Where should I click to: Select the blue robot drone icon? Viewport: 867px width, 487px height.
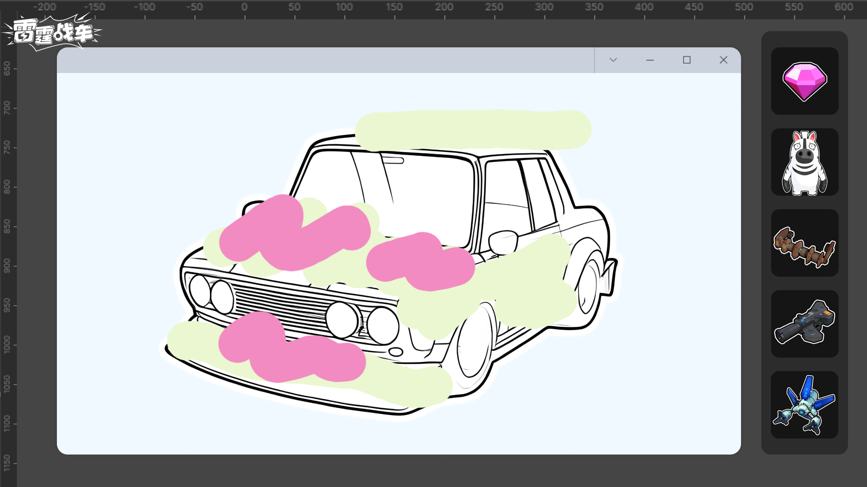804,405
